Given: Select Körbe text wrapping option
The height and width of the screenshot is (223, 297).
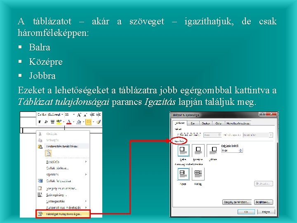Looking at the screenshot, I should pyautogui.click(x=198, y=174).
